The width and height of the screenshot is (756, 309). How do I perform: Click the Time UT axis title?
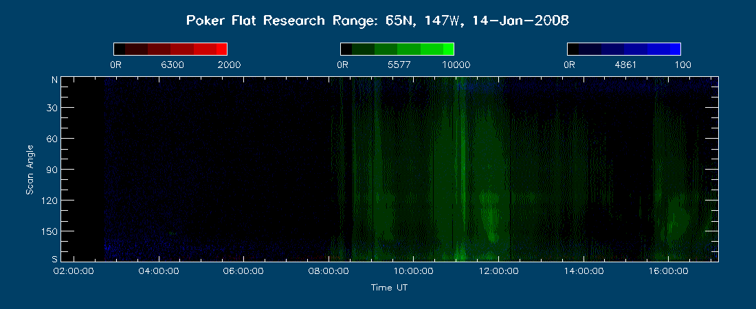(389, 288)
